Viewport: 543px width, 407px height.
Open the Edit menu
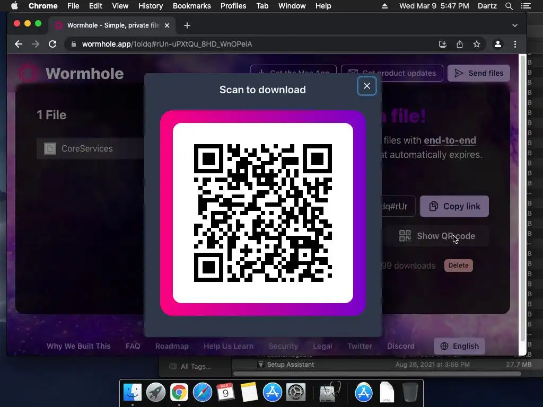pyautogui.click(x=95, y=6)
